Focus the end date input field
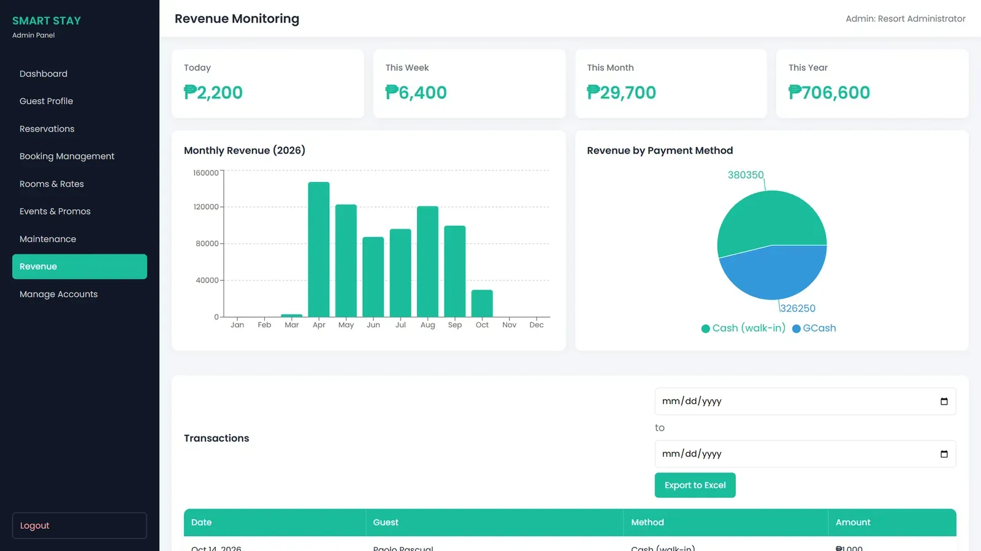 pos(805,454)
